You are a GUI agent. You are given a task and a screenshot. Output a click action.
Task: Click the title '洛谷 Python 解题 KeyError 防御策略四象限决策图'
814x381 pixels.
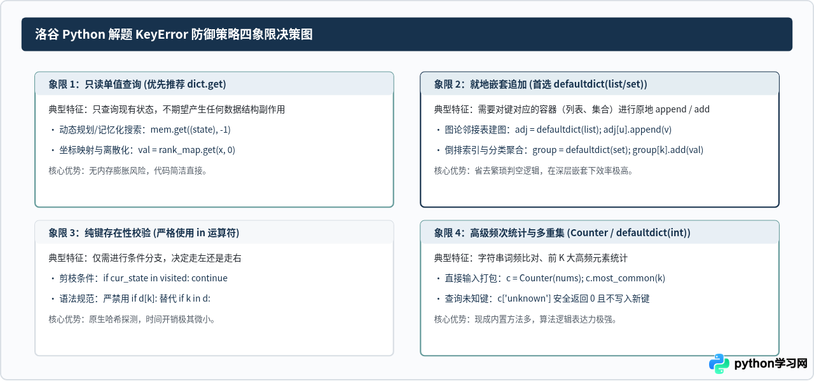tap(174, 34)
